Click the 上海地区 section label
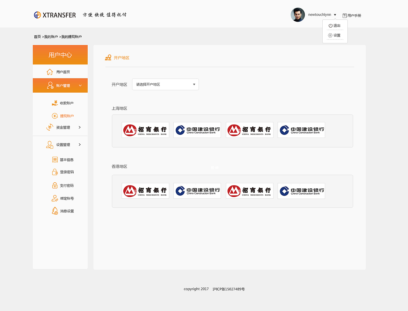The image size is (408, 311). [x=120, y=109]
